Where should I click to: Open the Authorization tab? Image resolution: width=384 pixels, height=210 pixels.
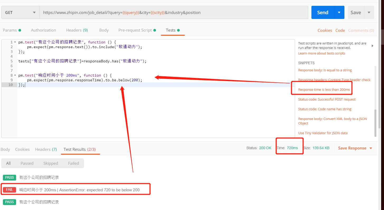pyautogui.click(x=43, y=30)
